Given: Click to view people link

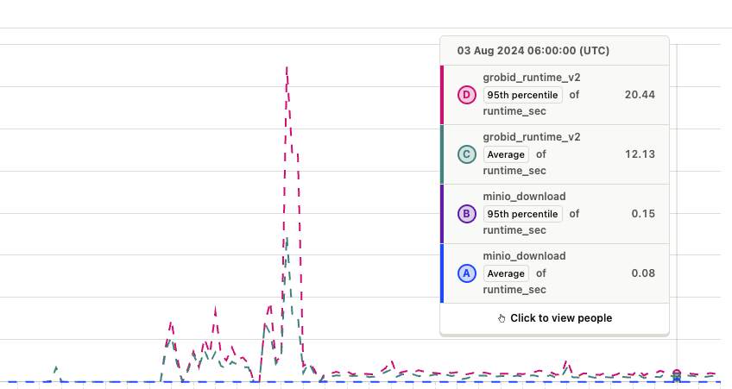Looking at the screenshot, I should [x=560, y=318].
